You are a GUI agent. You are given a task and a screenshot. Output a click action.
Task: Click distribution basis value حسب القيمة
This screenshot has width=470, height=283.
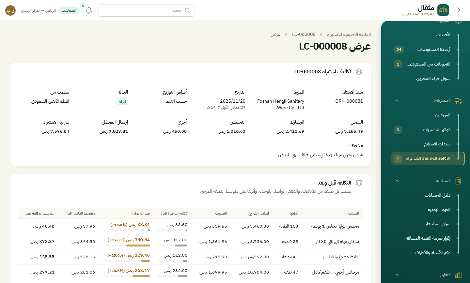tap(176, 101)
